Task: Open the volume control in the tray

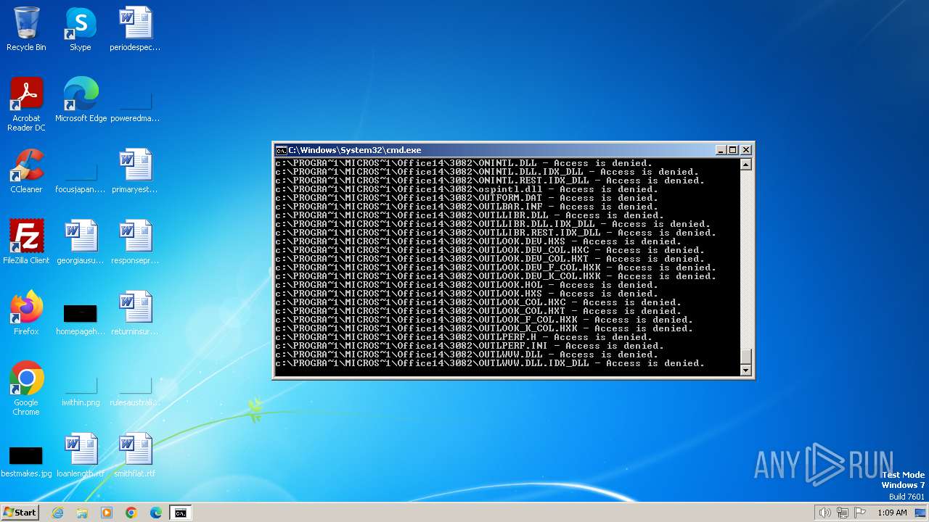Action: point(825,513)
